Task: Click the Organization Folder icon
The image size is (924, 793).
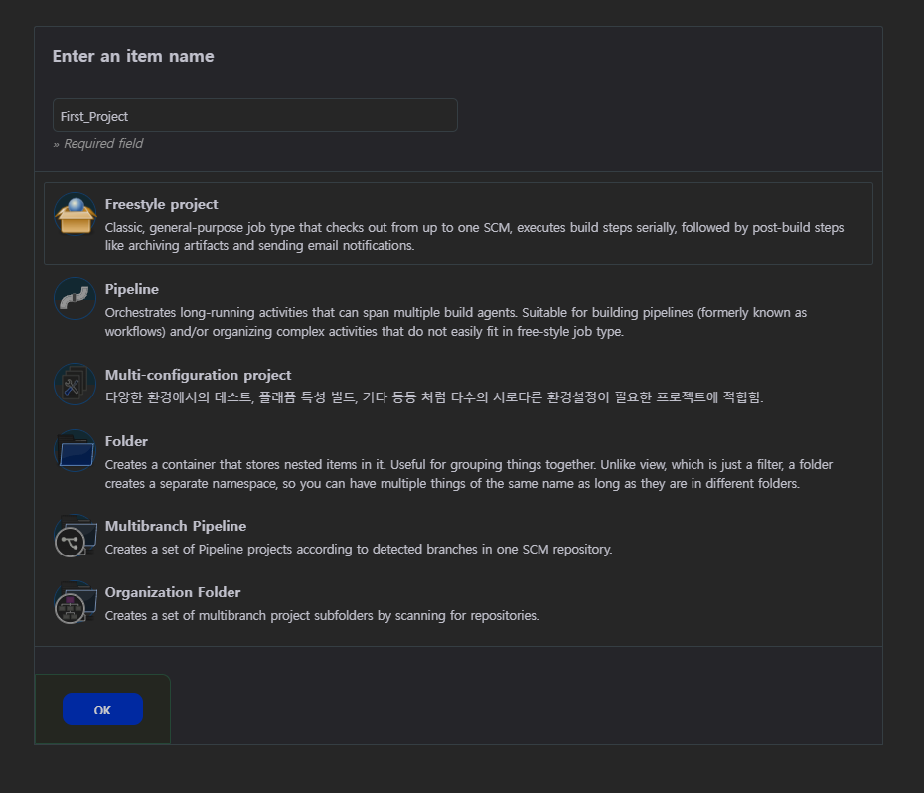Action: coord(75,602)
